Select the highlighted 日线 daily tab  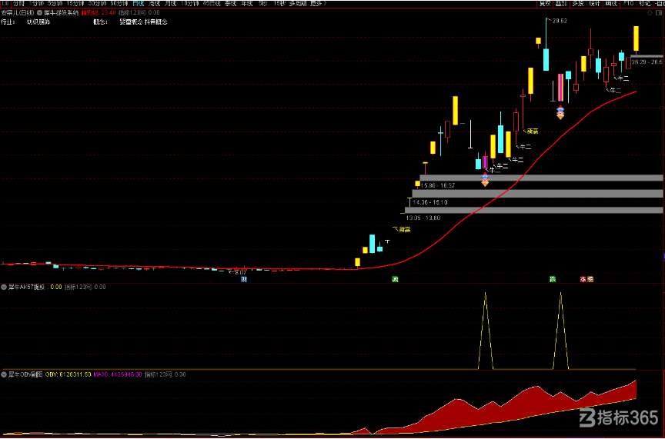point(139,3)
